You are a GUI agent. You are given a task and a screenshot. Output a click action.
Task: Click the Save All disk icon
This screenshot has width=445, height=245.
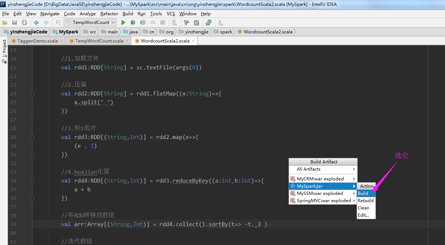pyautogui.click(x=14, y=23)
